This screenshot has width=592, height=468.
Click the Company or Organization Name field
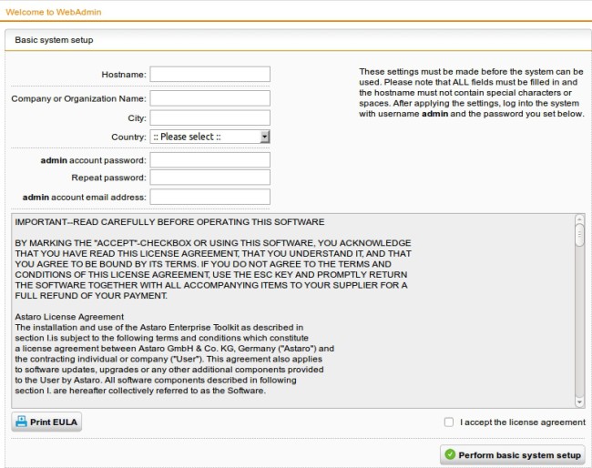click(209, 98)
